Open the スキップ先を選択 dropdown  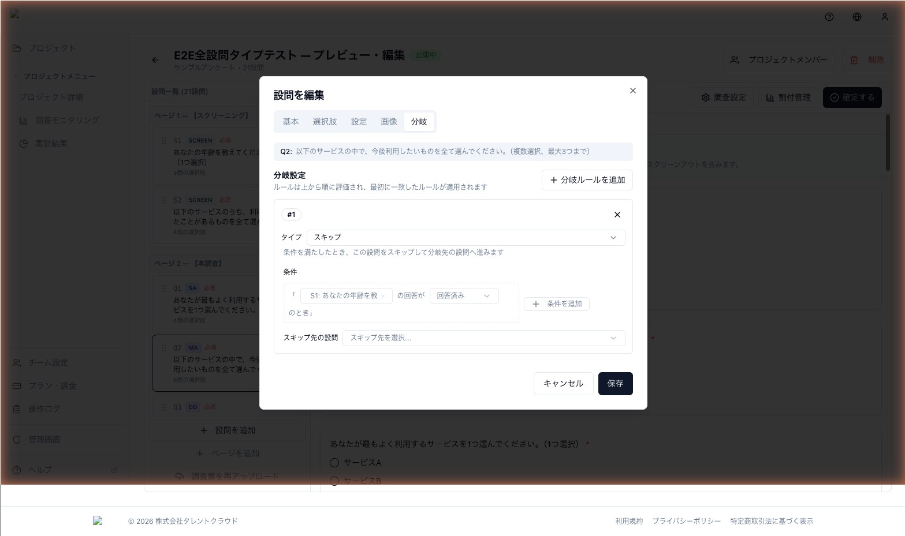(x=483, y=338)
